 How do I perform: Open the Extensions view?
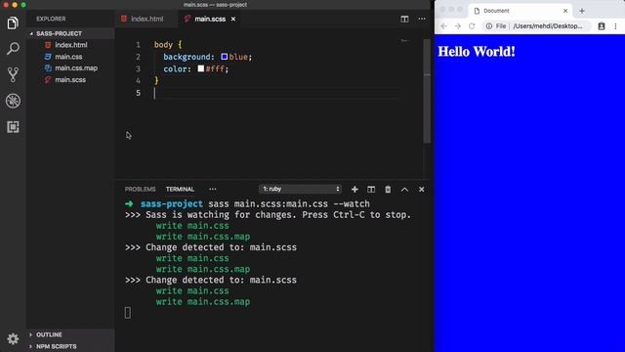tap(13, 127)
